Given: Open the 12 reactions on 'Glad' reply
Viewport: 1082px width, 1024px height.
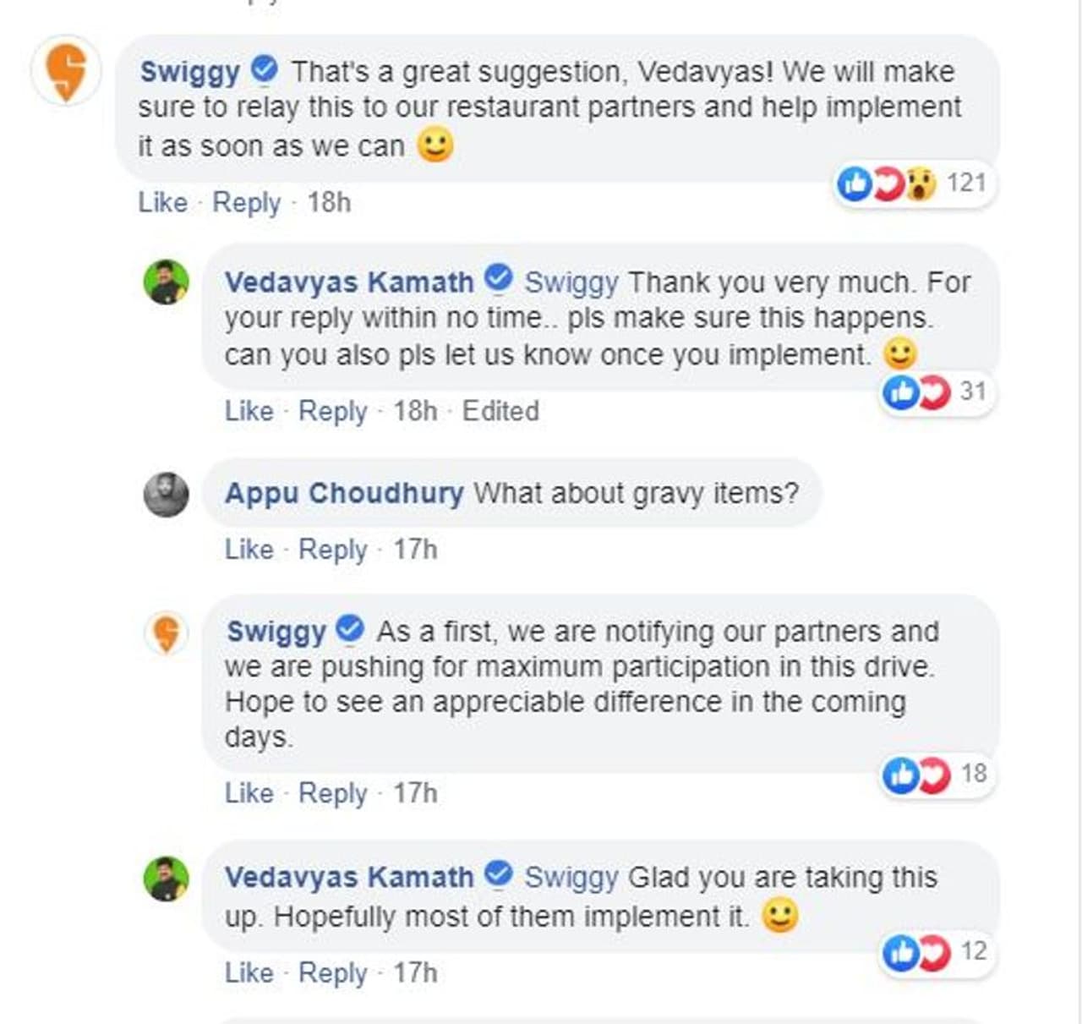Looking at the screenshot, I should click(x=935, y=952).
